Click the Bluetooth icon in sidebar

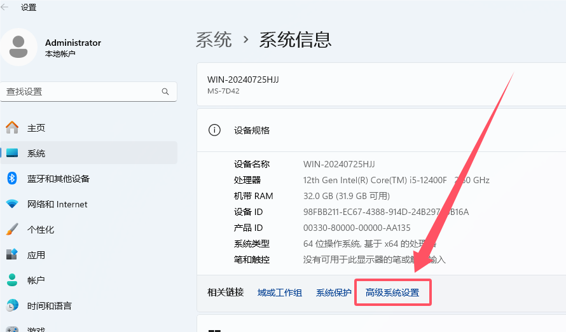point(12,178)
